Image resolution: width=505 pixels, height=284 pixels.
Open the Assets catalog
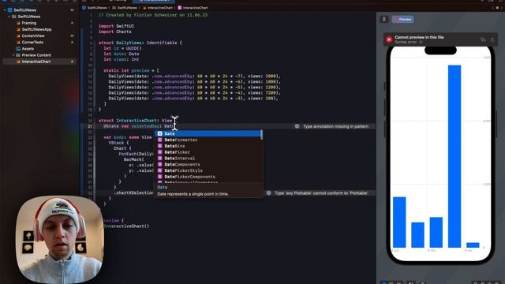click(28, 49)
